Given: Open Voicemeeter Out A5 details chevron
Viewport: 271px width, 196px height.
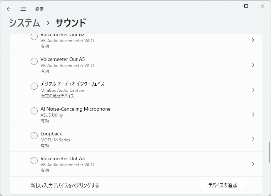Looking at the screenshot, I should pos(253,65).
